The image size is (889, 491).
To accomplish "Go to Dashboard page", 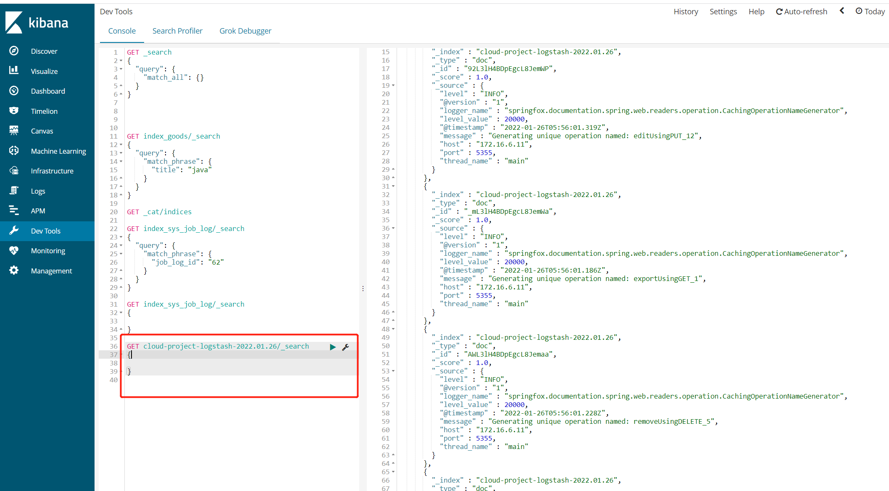I will point(48,91).
